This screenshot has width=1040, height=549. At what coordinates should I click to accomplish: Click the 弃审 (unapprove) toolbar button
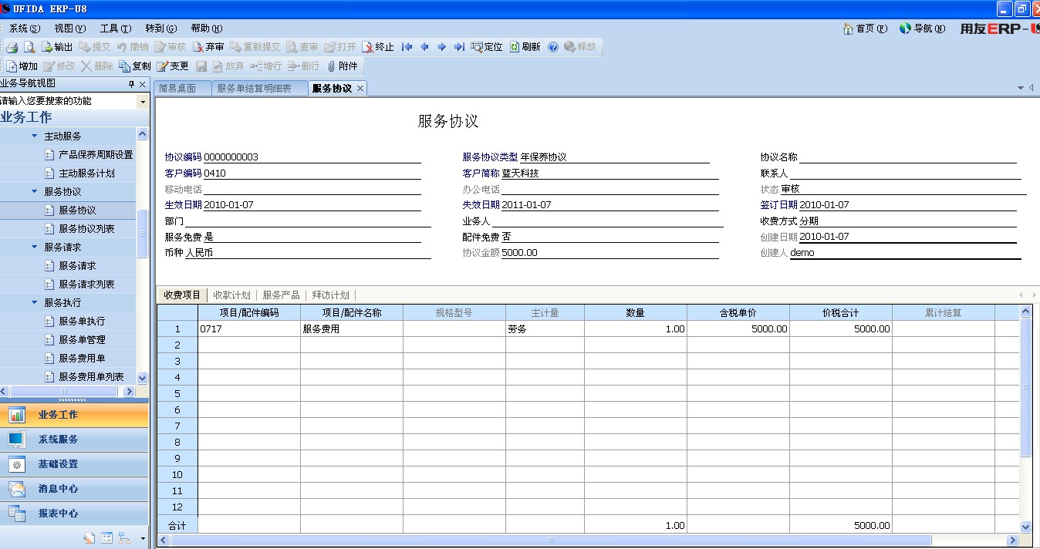pos(208,47)
